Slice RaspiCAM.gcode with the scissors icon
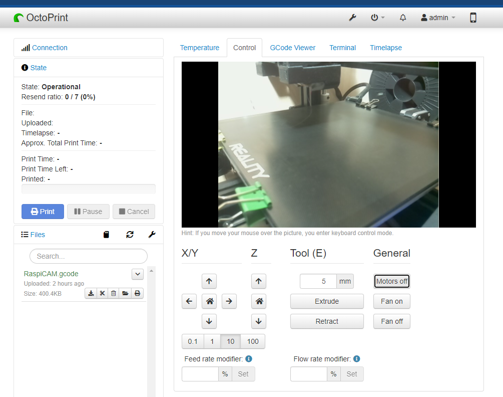This screenshot has width=503, height=397. [x=102, y=293]
